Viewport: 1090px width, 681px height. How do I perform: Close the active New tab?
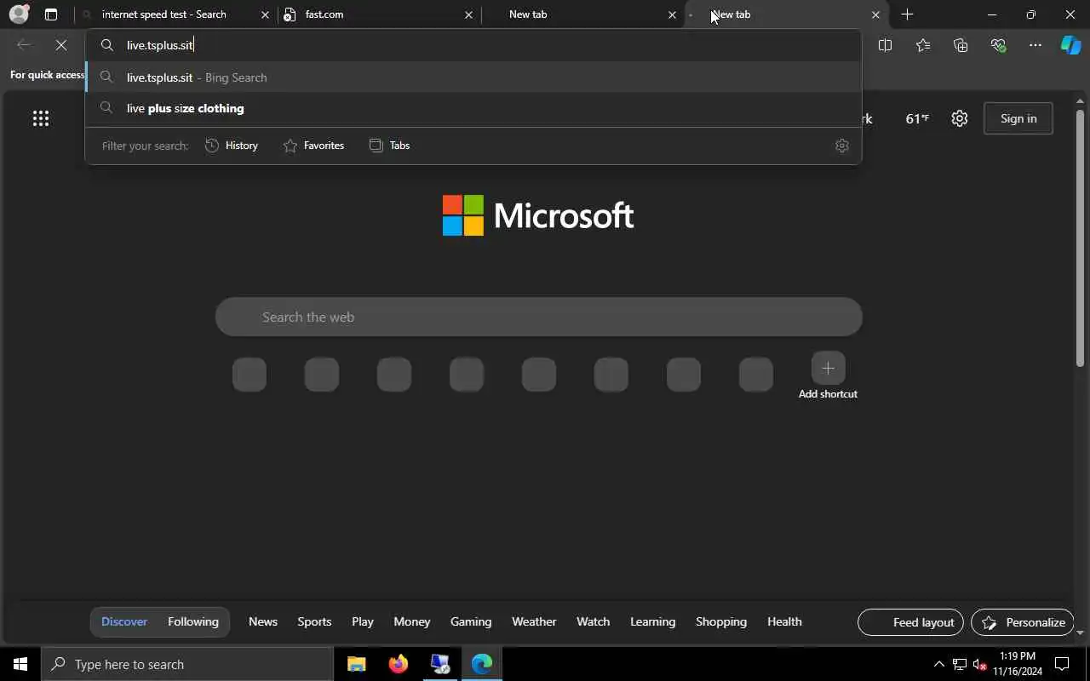pyautogui.click(x=875, y=14)
